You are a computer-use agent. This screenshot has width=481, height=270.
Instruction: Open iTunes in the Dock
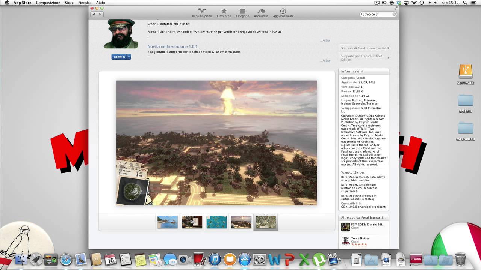coord(215,259)
